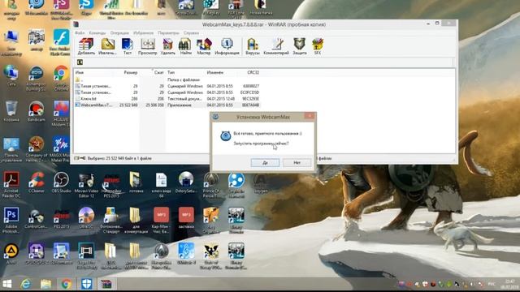Open the Просмотр (View) tool

coord(148,46)
